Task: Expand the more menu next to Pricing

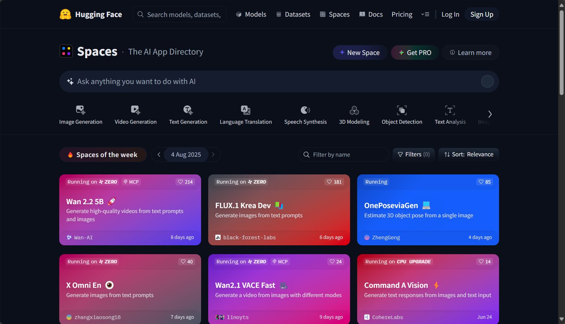Action: point(425,15)
